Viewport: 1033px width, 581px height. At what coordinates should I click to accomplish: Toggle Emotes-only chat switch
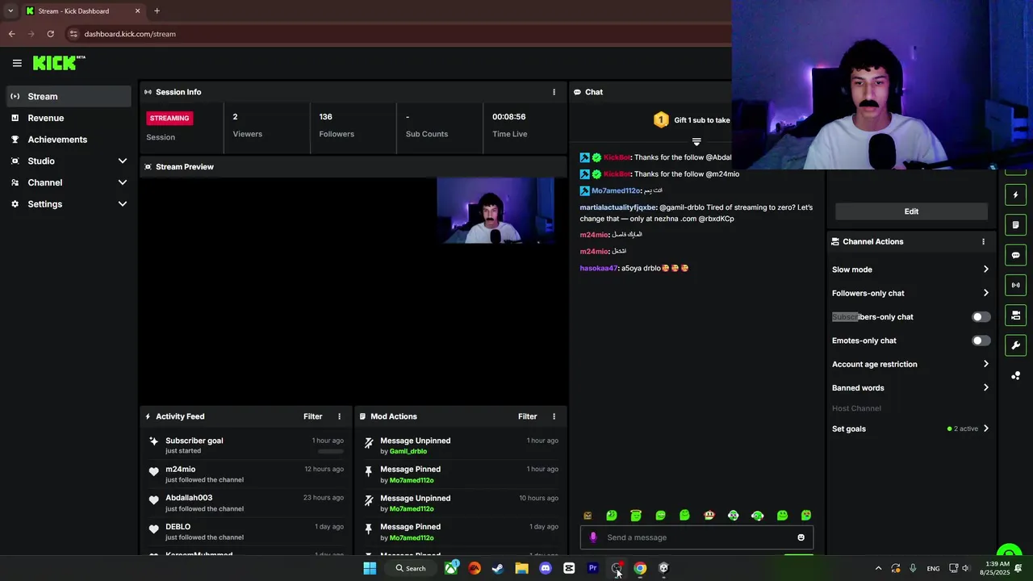tap(981, 341)
